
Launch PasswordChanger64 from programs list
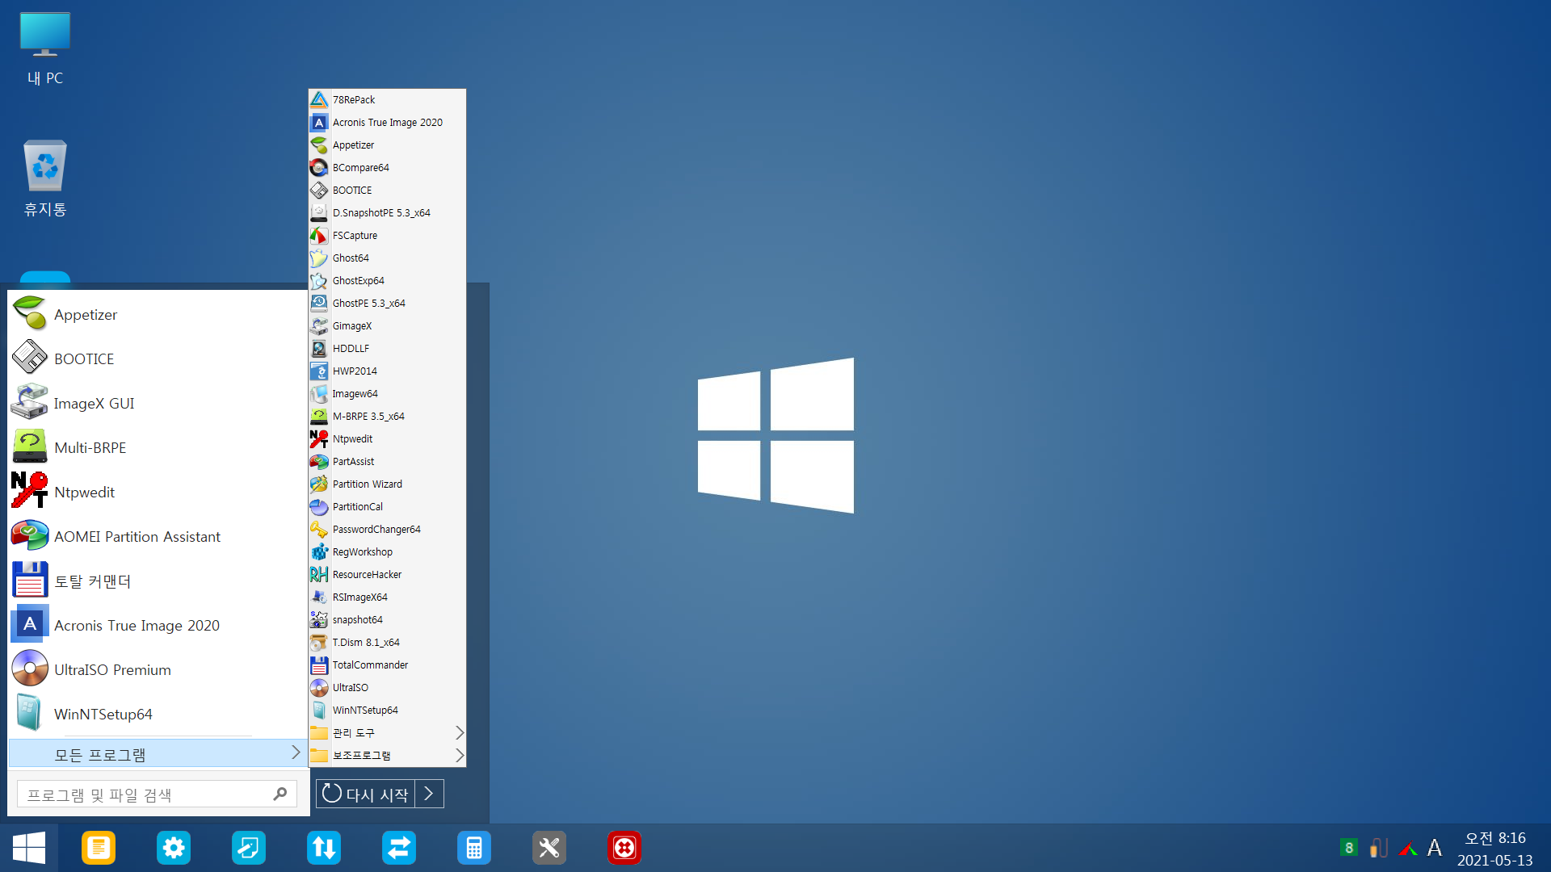click(x=387, y=529)
